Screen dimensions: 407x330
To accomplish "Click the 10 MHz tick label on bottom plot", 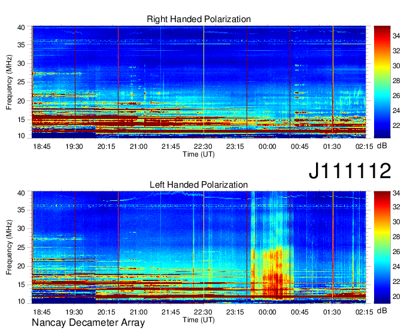I will click(x=21, y=301).
